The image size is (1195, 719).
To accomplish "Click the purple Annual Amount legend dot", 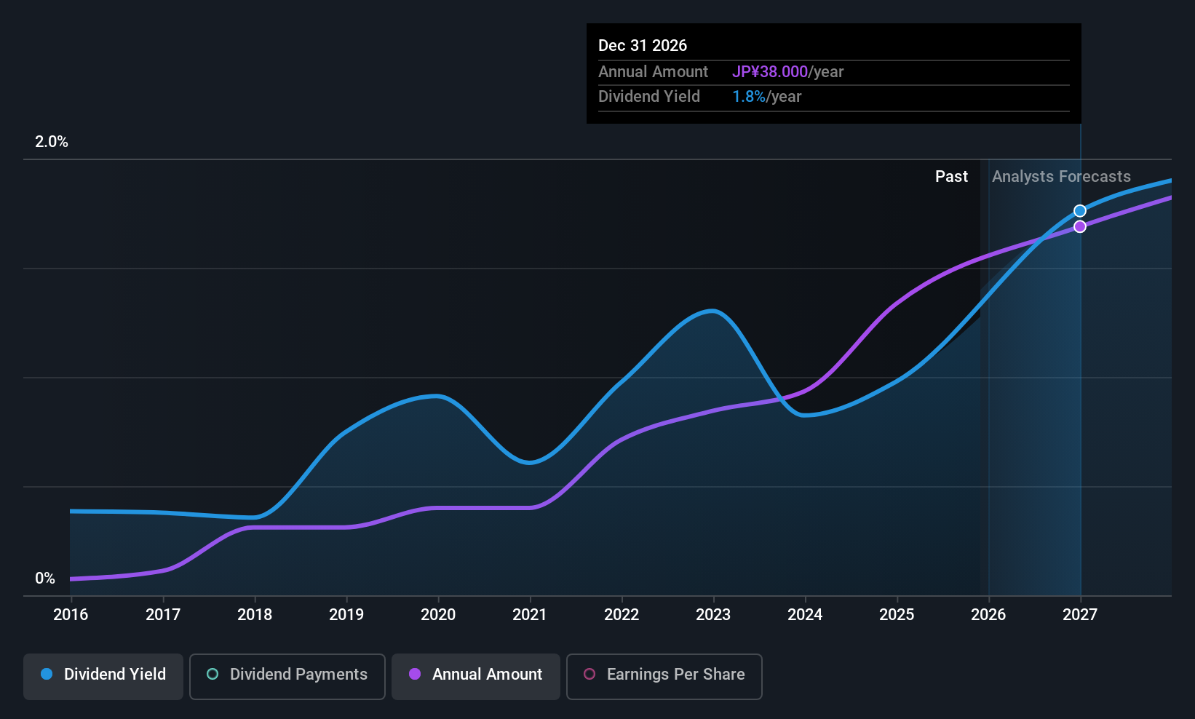I will click(415, 675).
